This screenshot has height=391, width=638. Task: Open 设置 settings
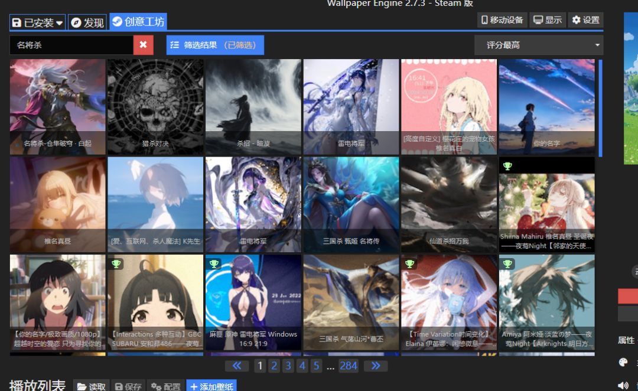point(585,20)
